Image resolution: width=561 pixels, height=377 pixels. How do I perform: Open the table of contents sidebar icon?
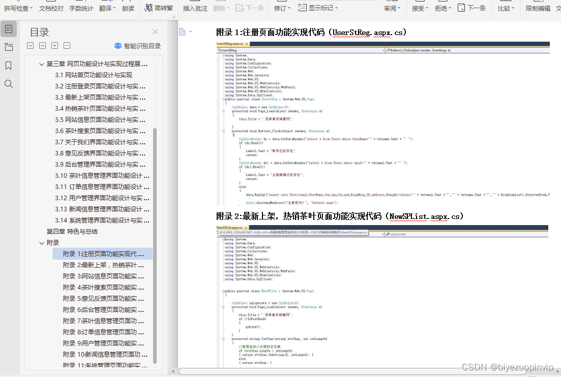pyautogui.click(x=9, y=29)
